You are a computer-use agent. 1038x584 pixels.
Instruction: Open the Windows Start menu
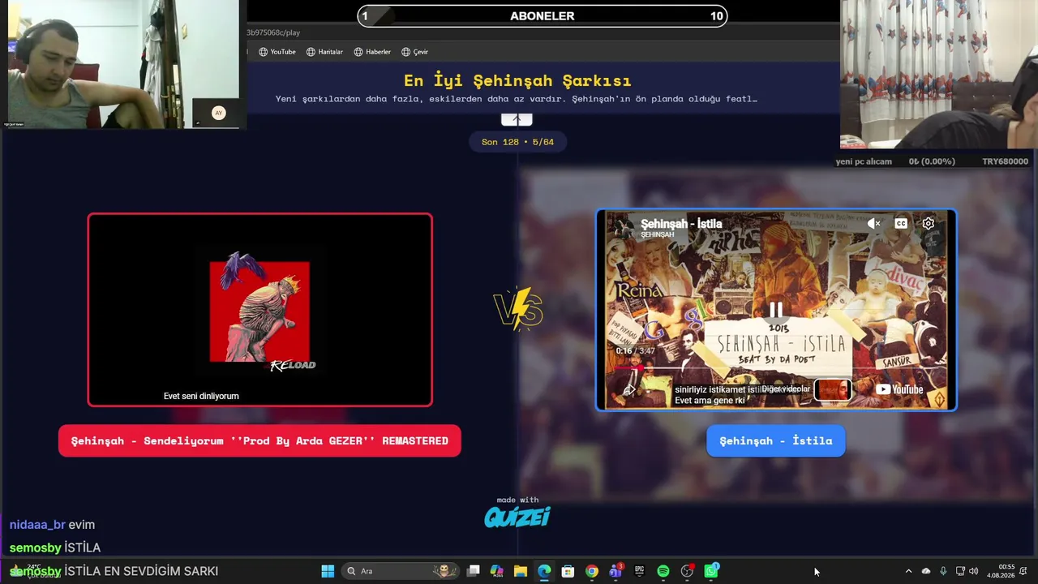click(328, 571)
